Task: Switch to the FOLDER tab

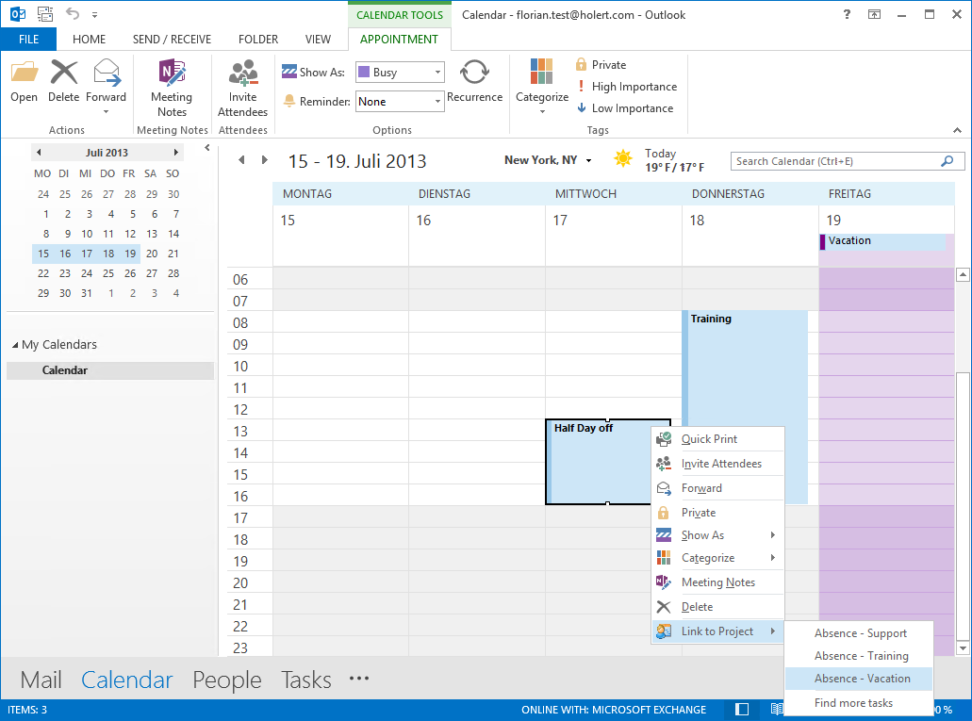Action: 258,39
